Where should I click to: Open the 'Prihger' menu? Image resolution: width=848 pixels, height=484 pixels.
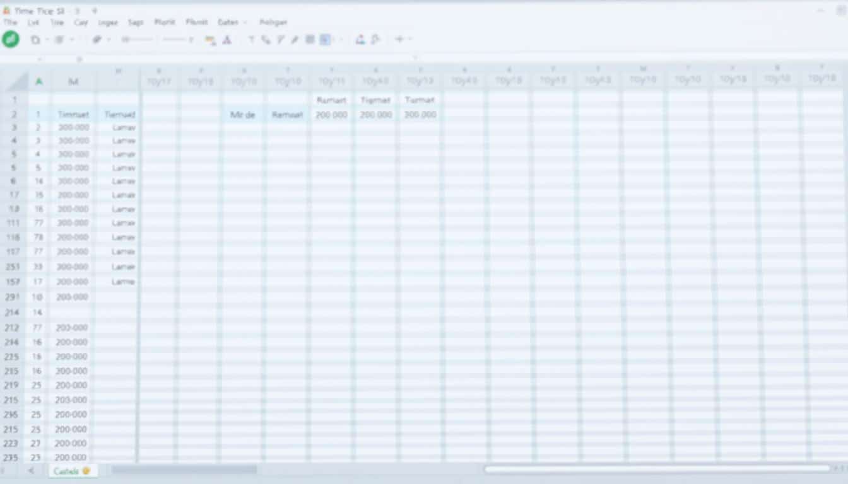pyautogui.click(x=273, y=22)
